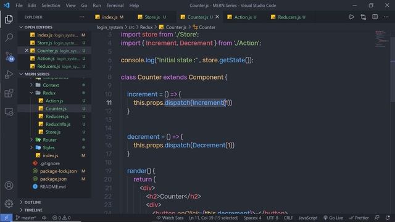Change end of line via CRLF
Screen dimensions: 395x222
288,218
